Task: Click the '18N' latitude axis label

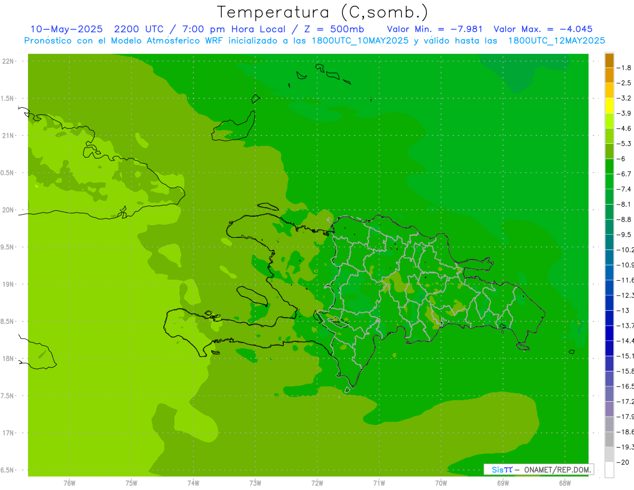Action: tap(7, 358)
